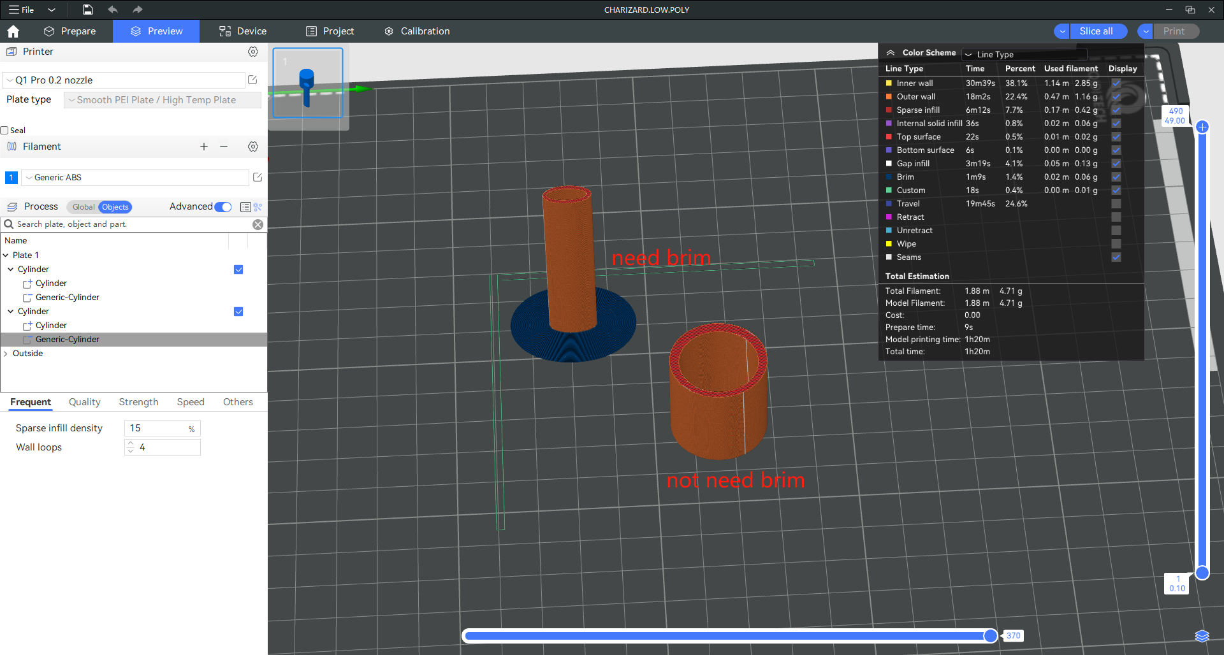The image size is (1224, 655).
Task: Open the Plate type dropdown
Action: coord(163,100)
